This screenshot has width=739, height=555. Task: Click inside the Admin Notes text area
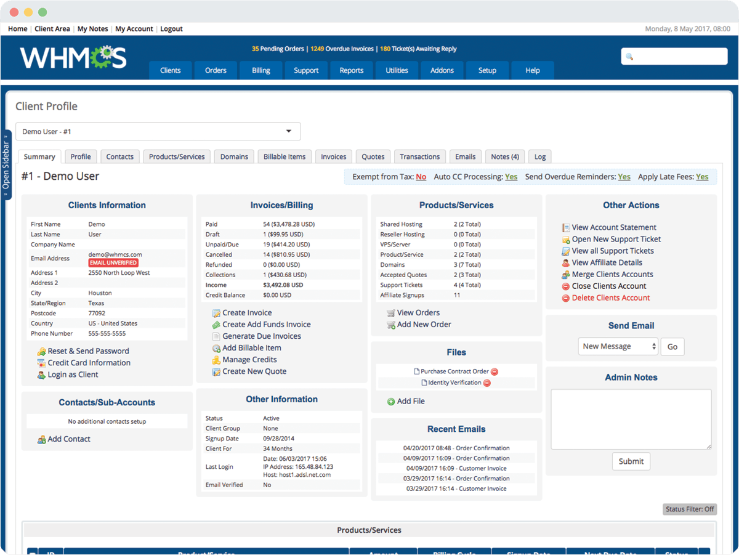(631, 419)
